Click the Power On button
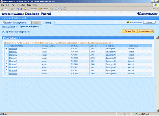The height and width of the screenshot is (116, 159). click(130, 31)
